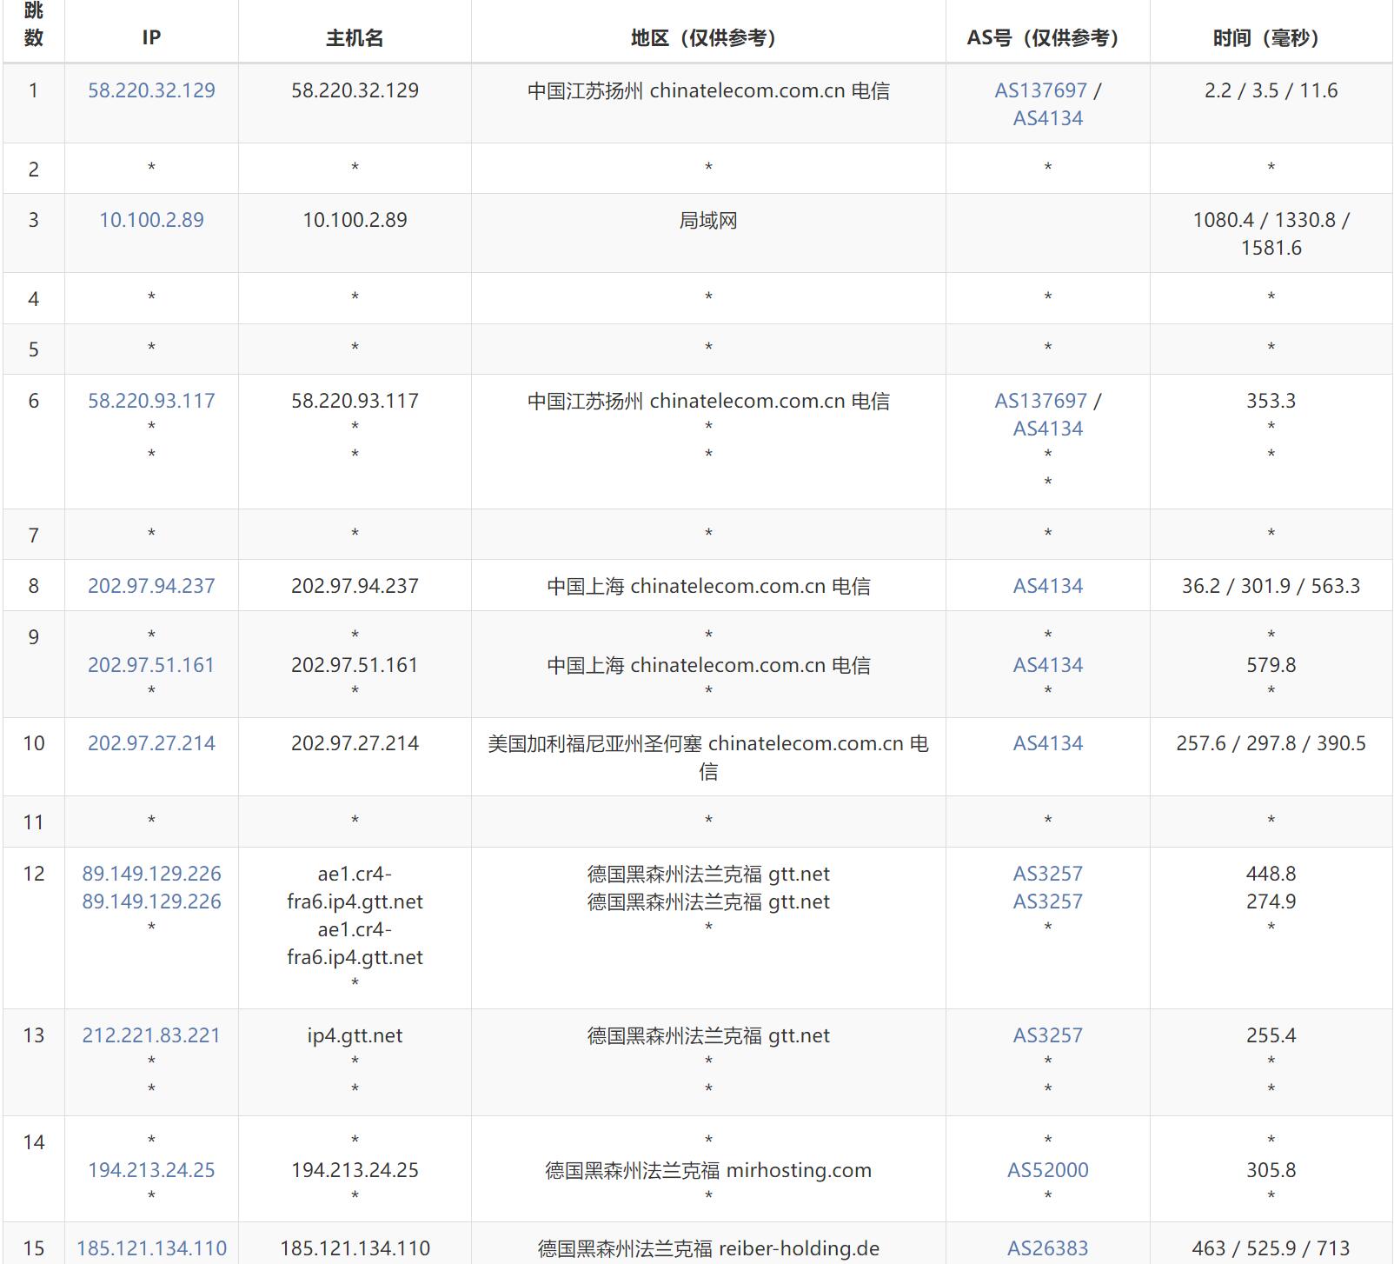Select hostname 58.220.93.117 cell
Screen dimensions: 1394x1264
[x=355, y=401]
